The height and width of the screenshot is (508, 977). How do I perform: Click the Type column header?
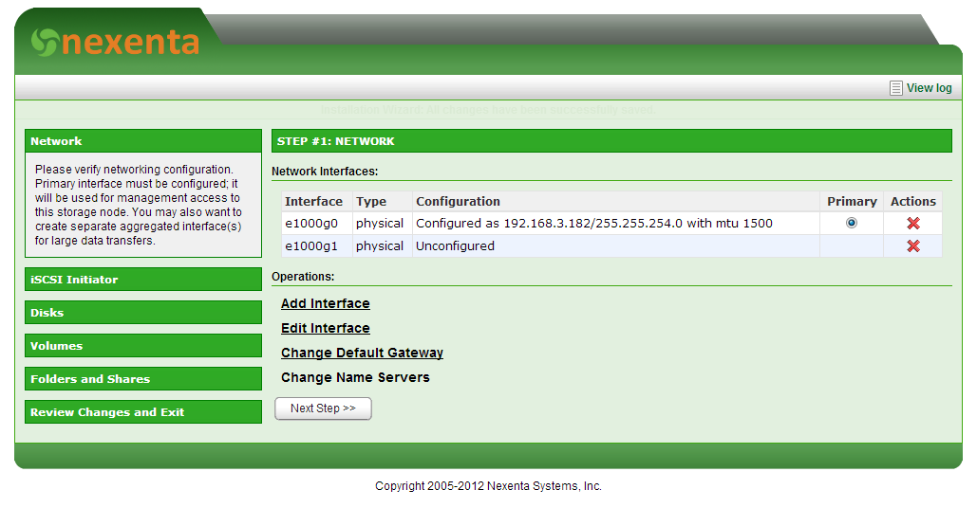coord(382,202)
